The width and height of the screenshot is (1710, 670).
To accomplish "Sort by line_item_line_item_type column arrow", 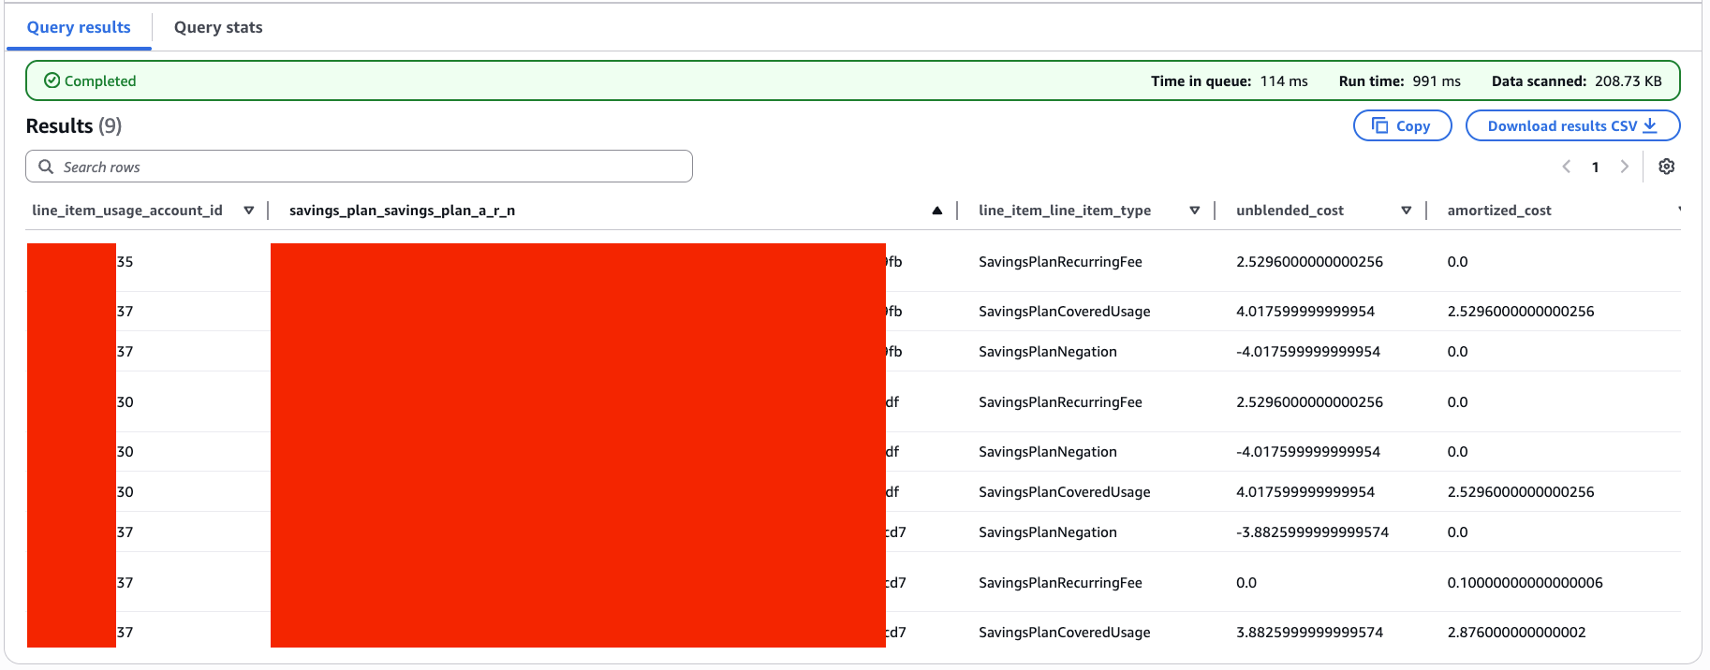I will [x=1194, y=211].
